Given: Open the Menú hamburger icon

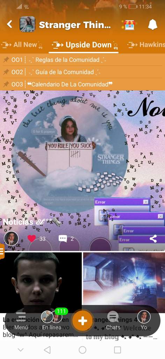Looking at the screenshot, I should point(21,317).
